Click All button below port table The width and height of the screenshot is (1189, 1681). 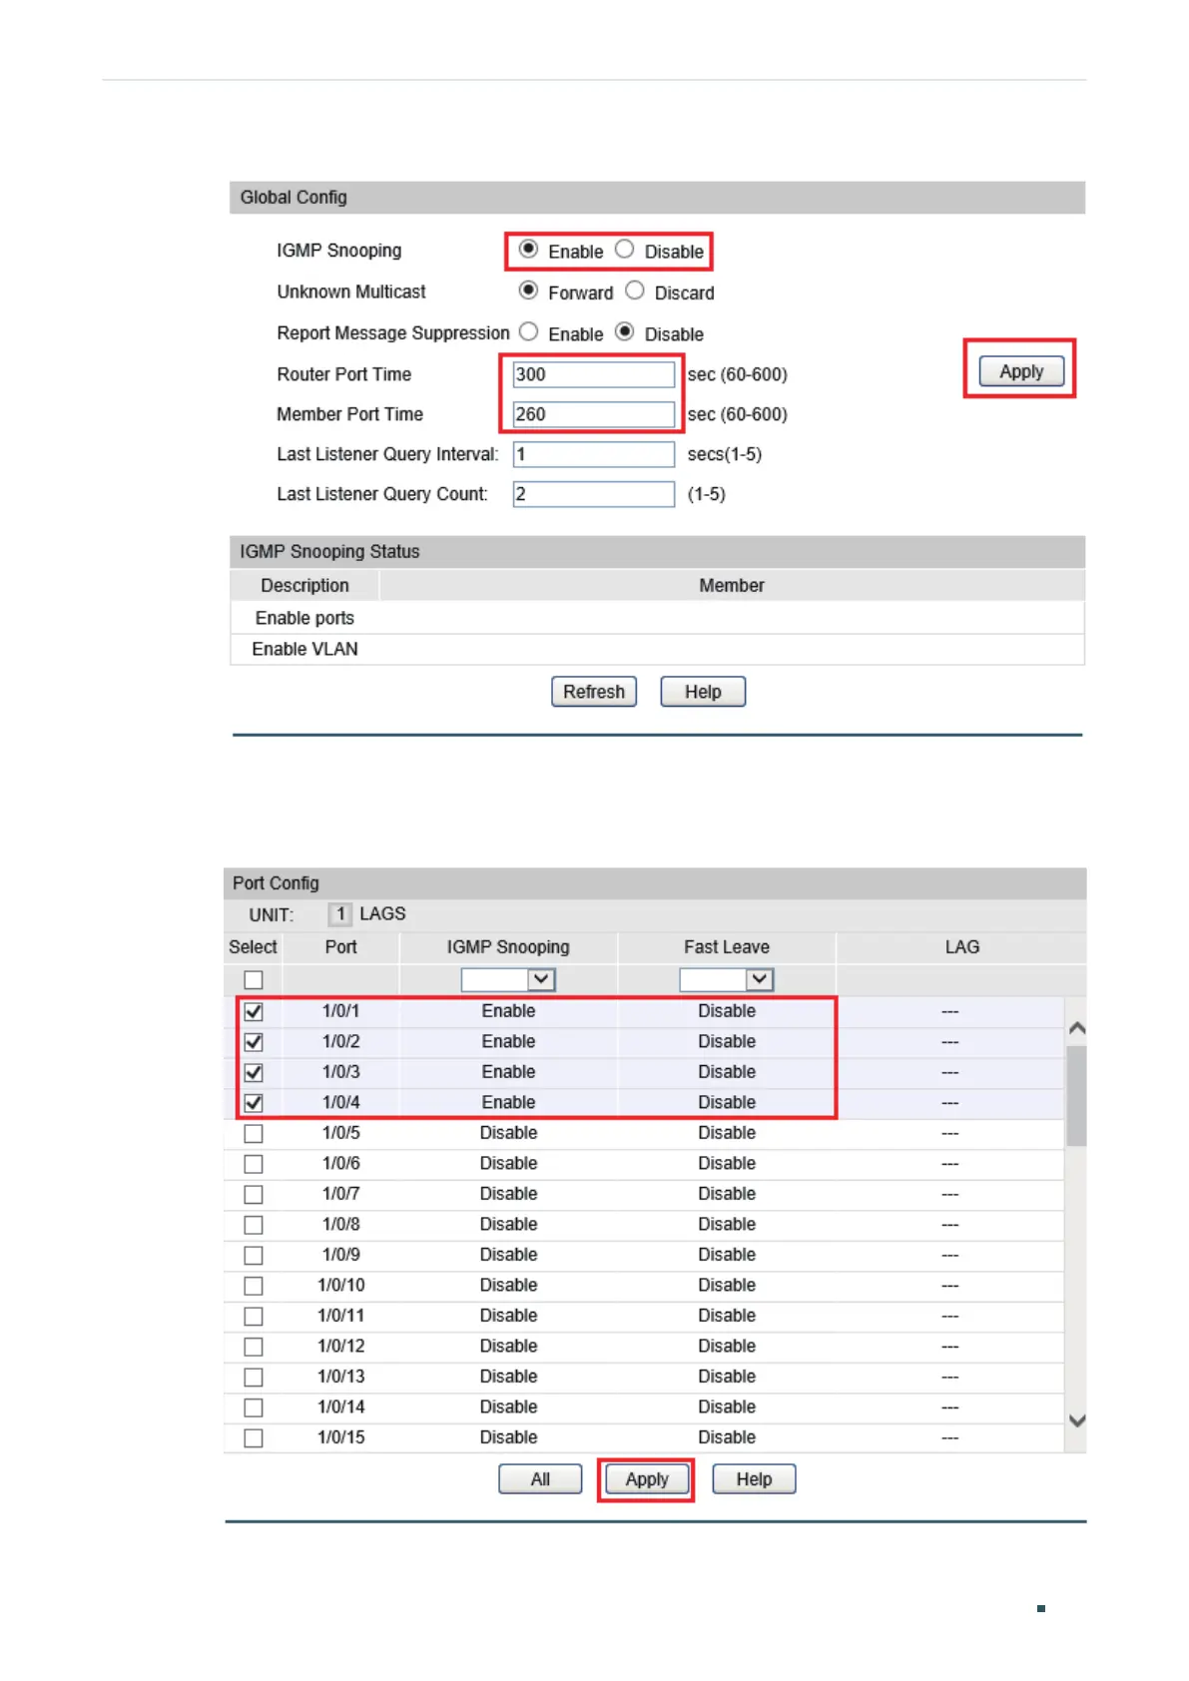click(x=540, y=1479)
